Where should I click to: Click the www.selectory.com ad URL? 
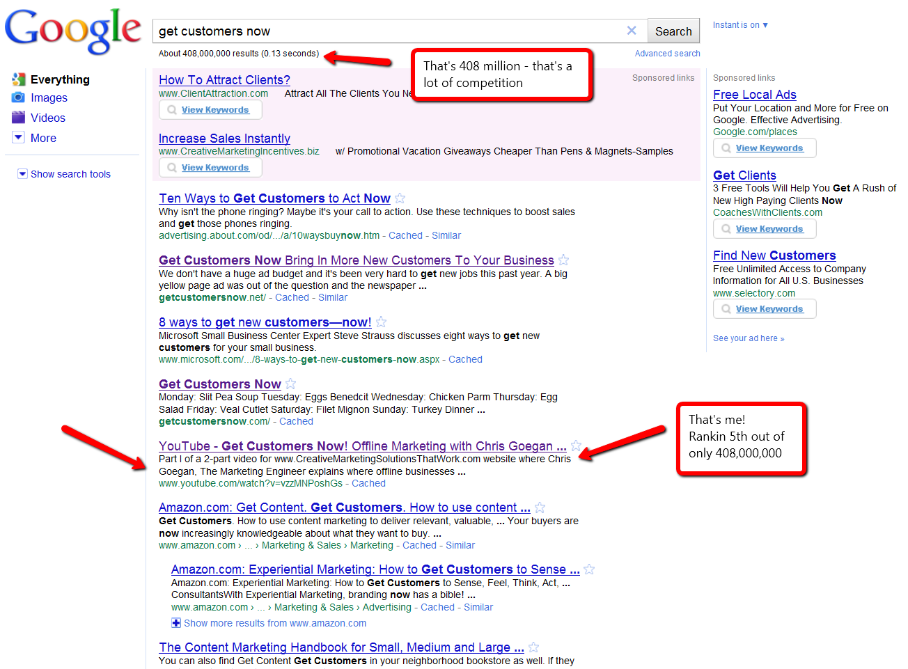(754, 293)
